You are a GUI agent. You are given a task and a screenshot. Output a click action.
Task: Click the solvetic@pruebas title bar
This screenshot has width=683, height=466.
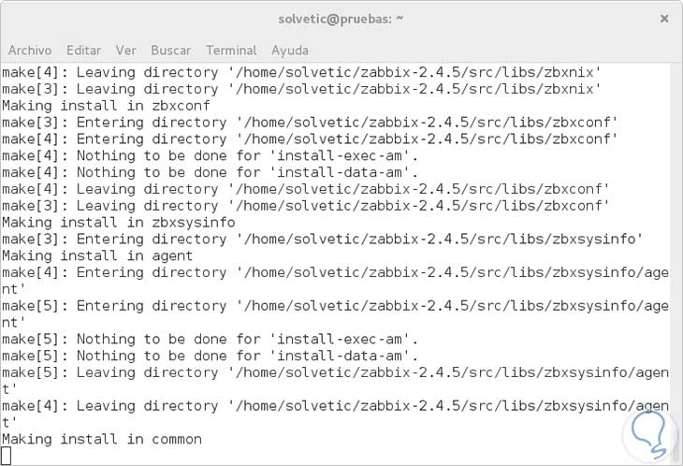click(341, 19)
